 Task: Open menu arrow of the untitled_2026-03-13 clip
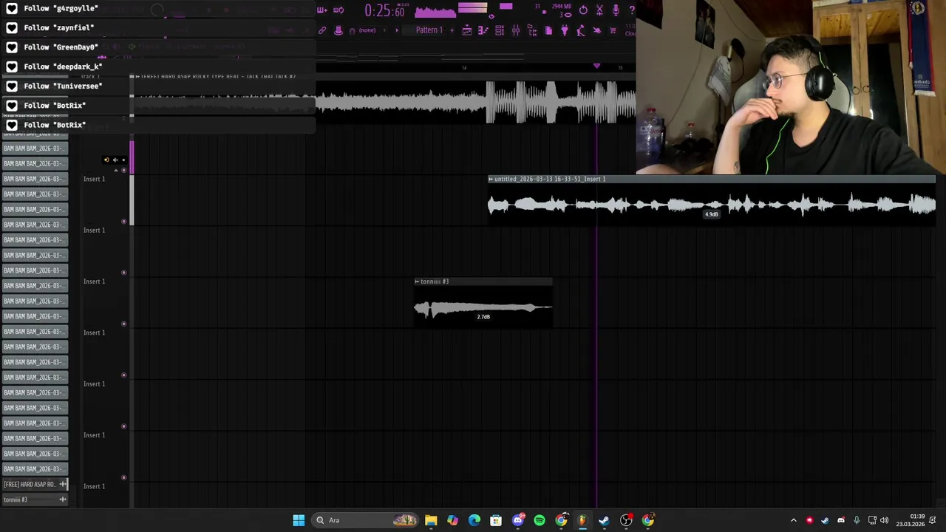[x=490, y=179]
